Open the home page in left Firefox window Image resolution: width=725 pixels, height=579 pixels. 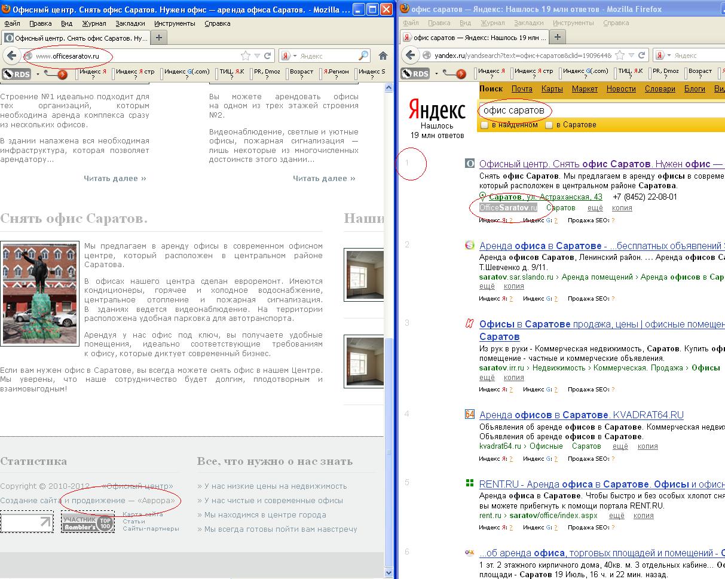click(x=383, y=56)
